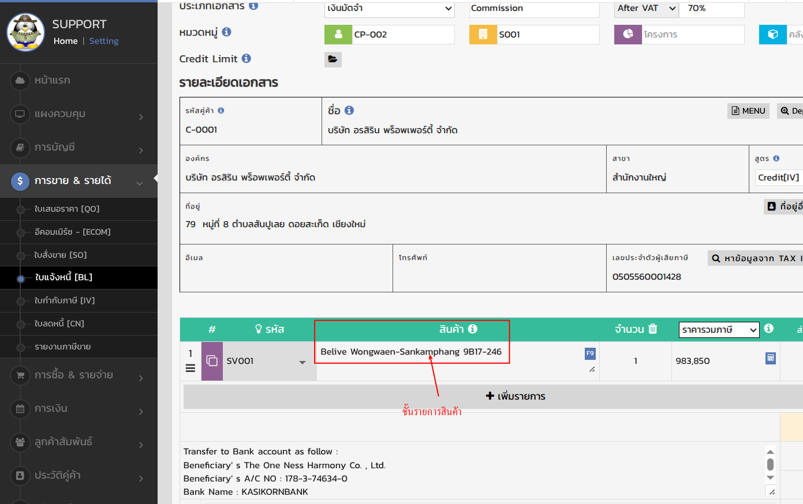Open the ราคารวมภาษี price type dropdown
This screenshot has height=504, width=803.
[718, 330]
